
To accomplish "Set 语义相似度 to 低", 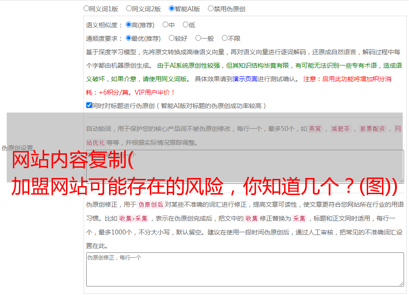I will tap(185, 25).
